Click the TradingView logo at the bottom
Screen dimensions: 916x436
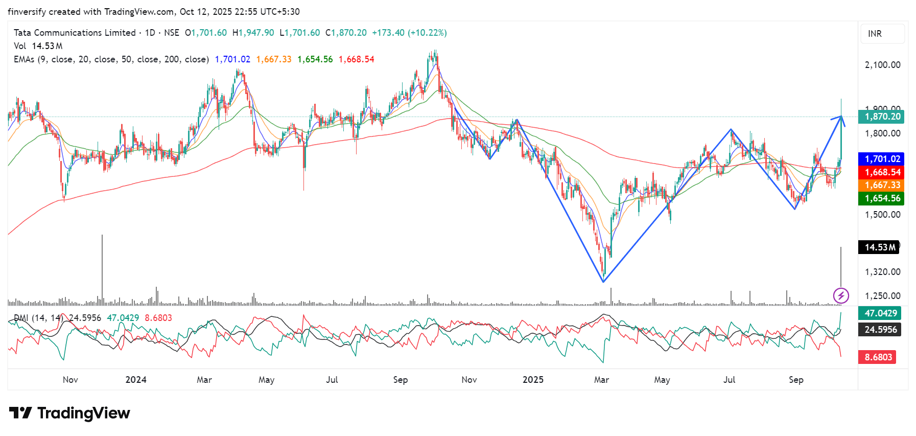(x=69, y=413)
